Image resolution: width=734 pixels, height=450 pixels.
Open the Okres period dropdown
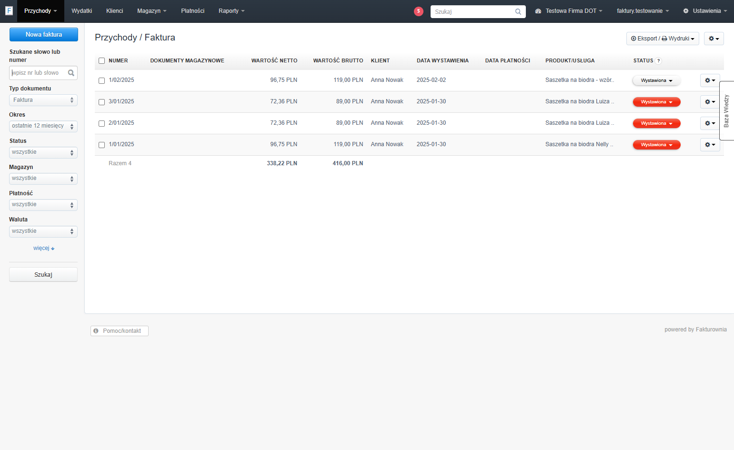tap(43, 126)
